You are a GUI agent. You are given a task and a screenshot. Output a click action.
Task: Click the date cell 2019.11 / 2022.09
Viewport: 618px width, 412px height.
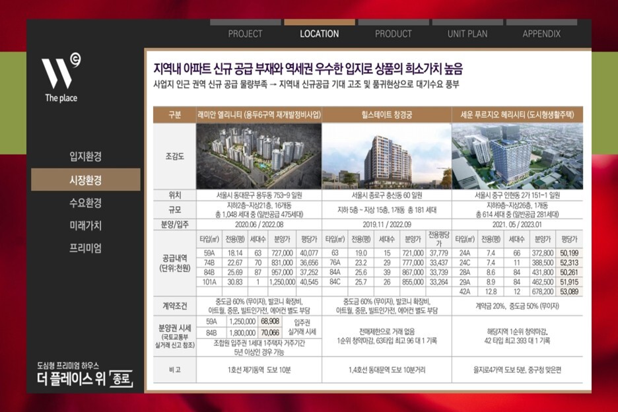387,224
